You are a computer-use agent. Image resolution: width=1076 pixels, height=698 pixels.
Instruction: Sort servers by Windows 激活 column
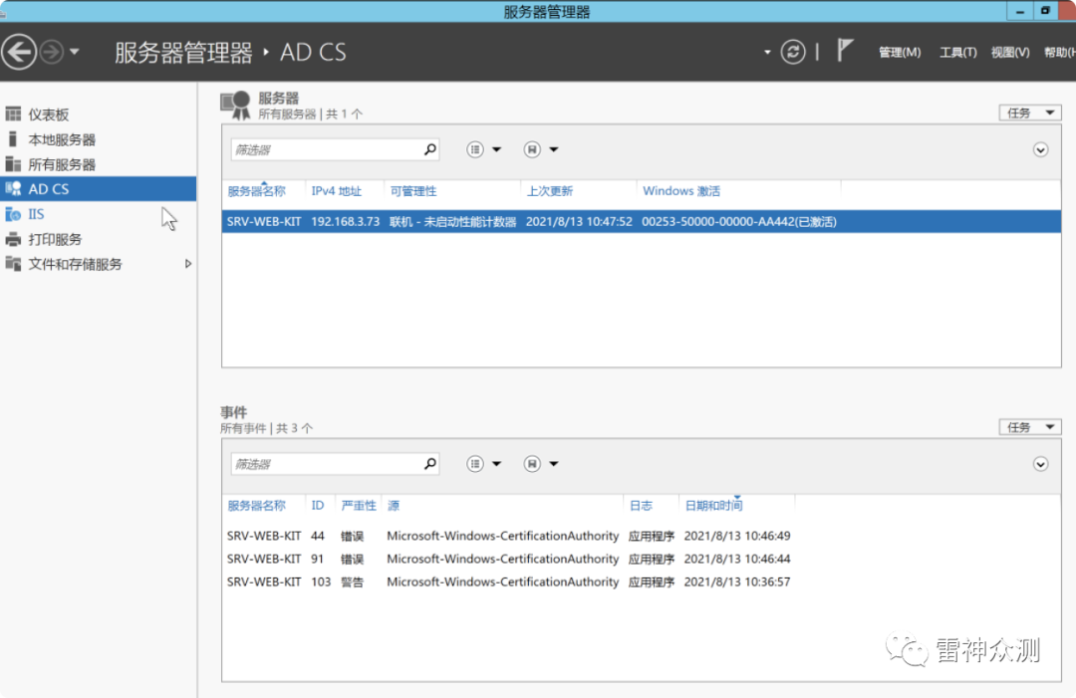681,191
